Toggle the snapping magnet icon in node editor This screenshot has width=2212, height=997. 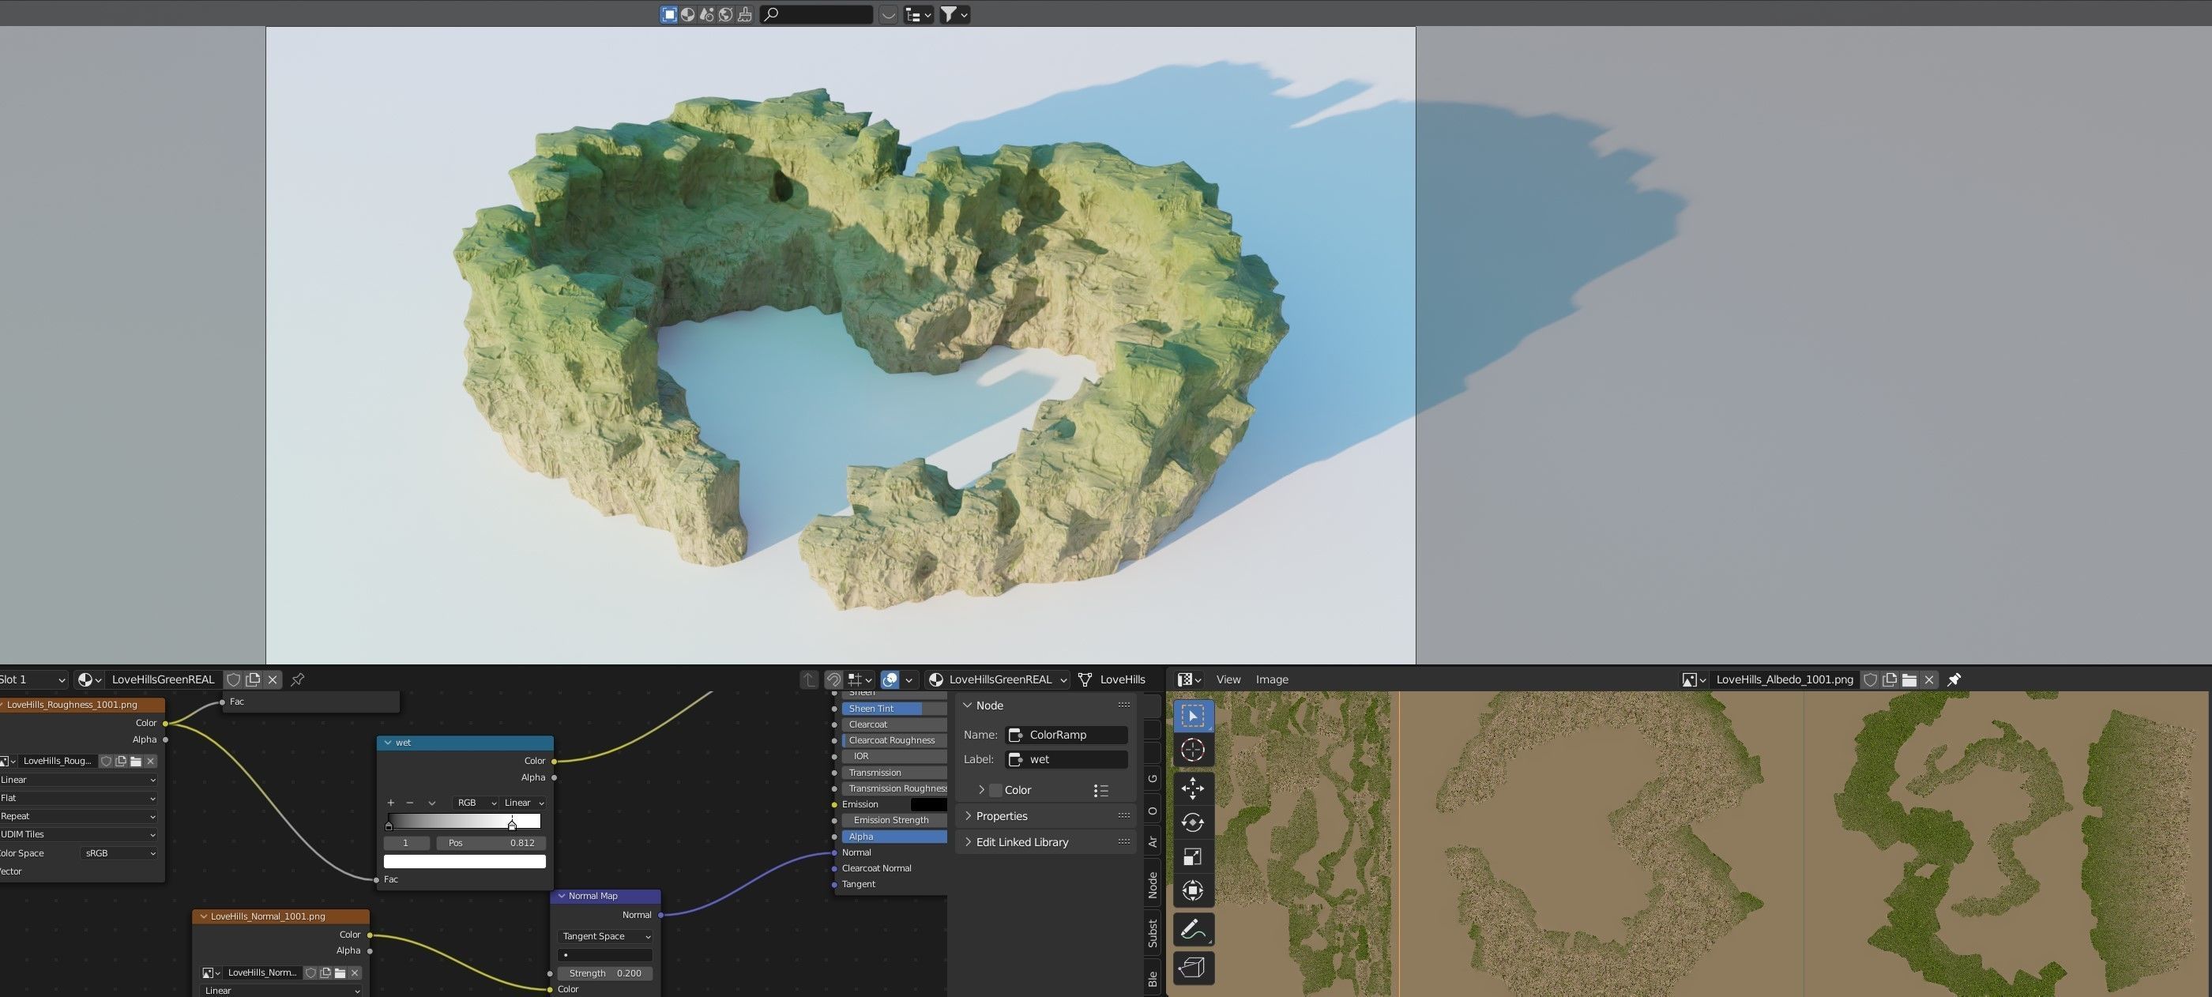[833, 679]
